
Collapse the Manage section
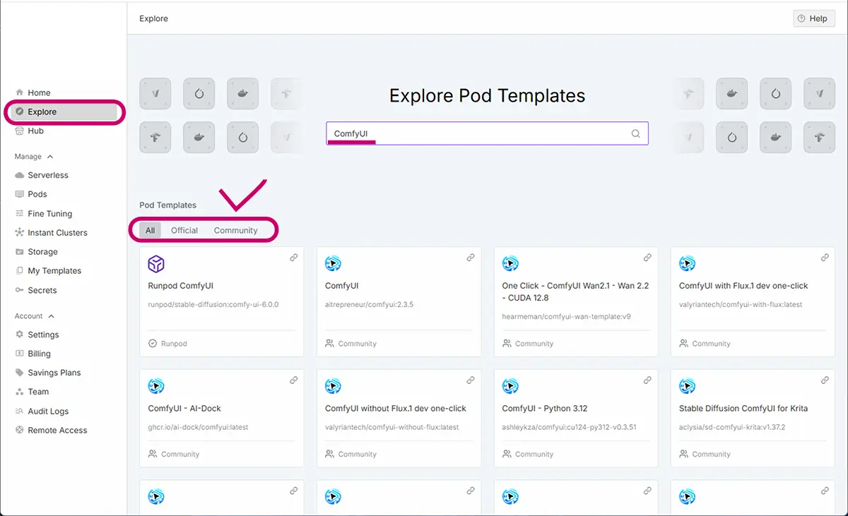(x=34, y=157)
